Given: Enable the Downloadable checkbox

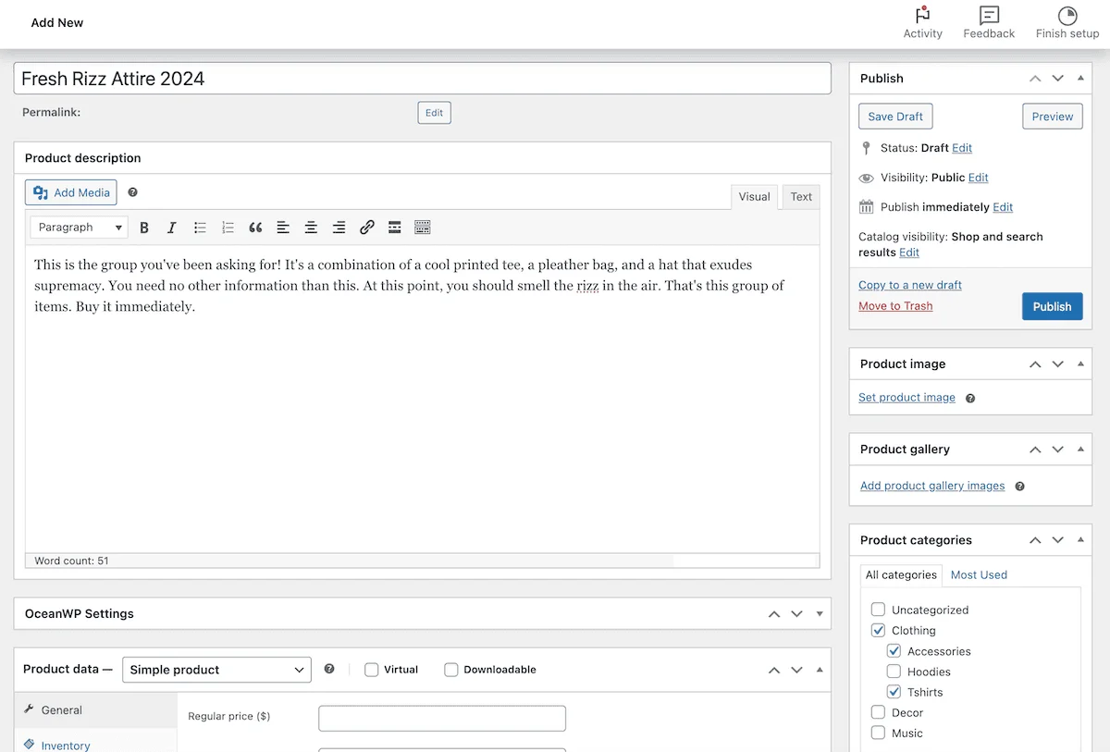Looking at the screenshot, I should point(451,670).
